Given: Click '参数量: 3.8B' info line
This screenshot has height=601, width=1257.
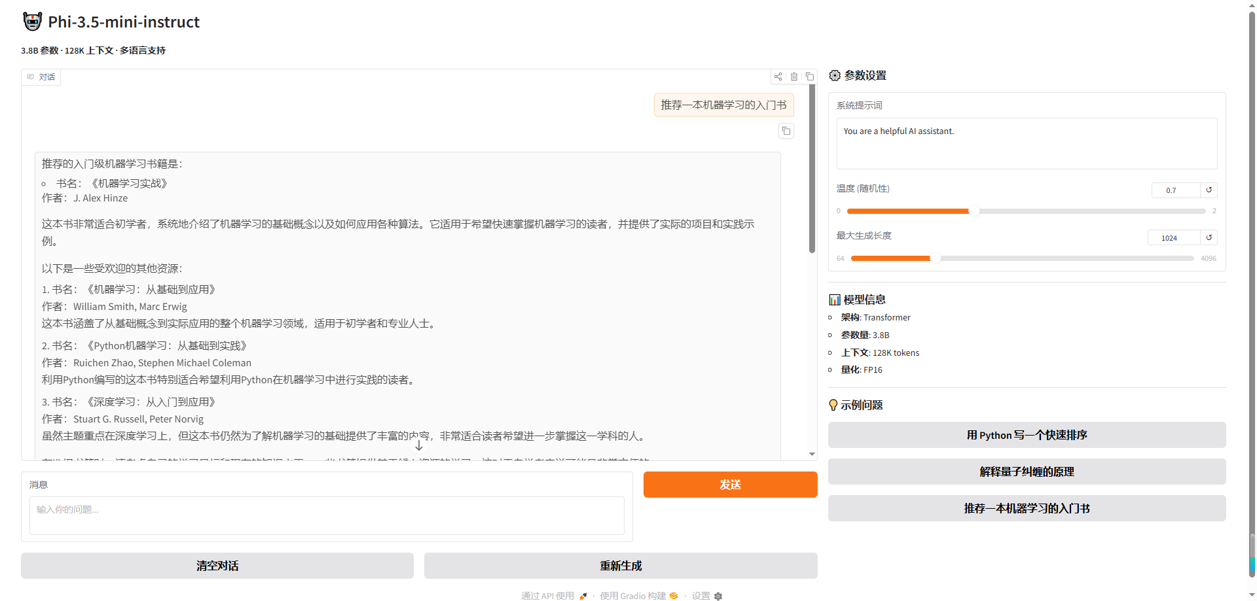Looking at the screenshot, I should pos(865,335).
